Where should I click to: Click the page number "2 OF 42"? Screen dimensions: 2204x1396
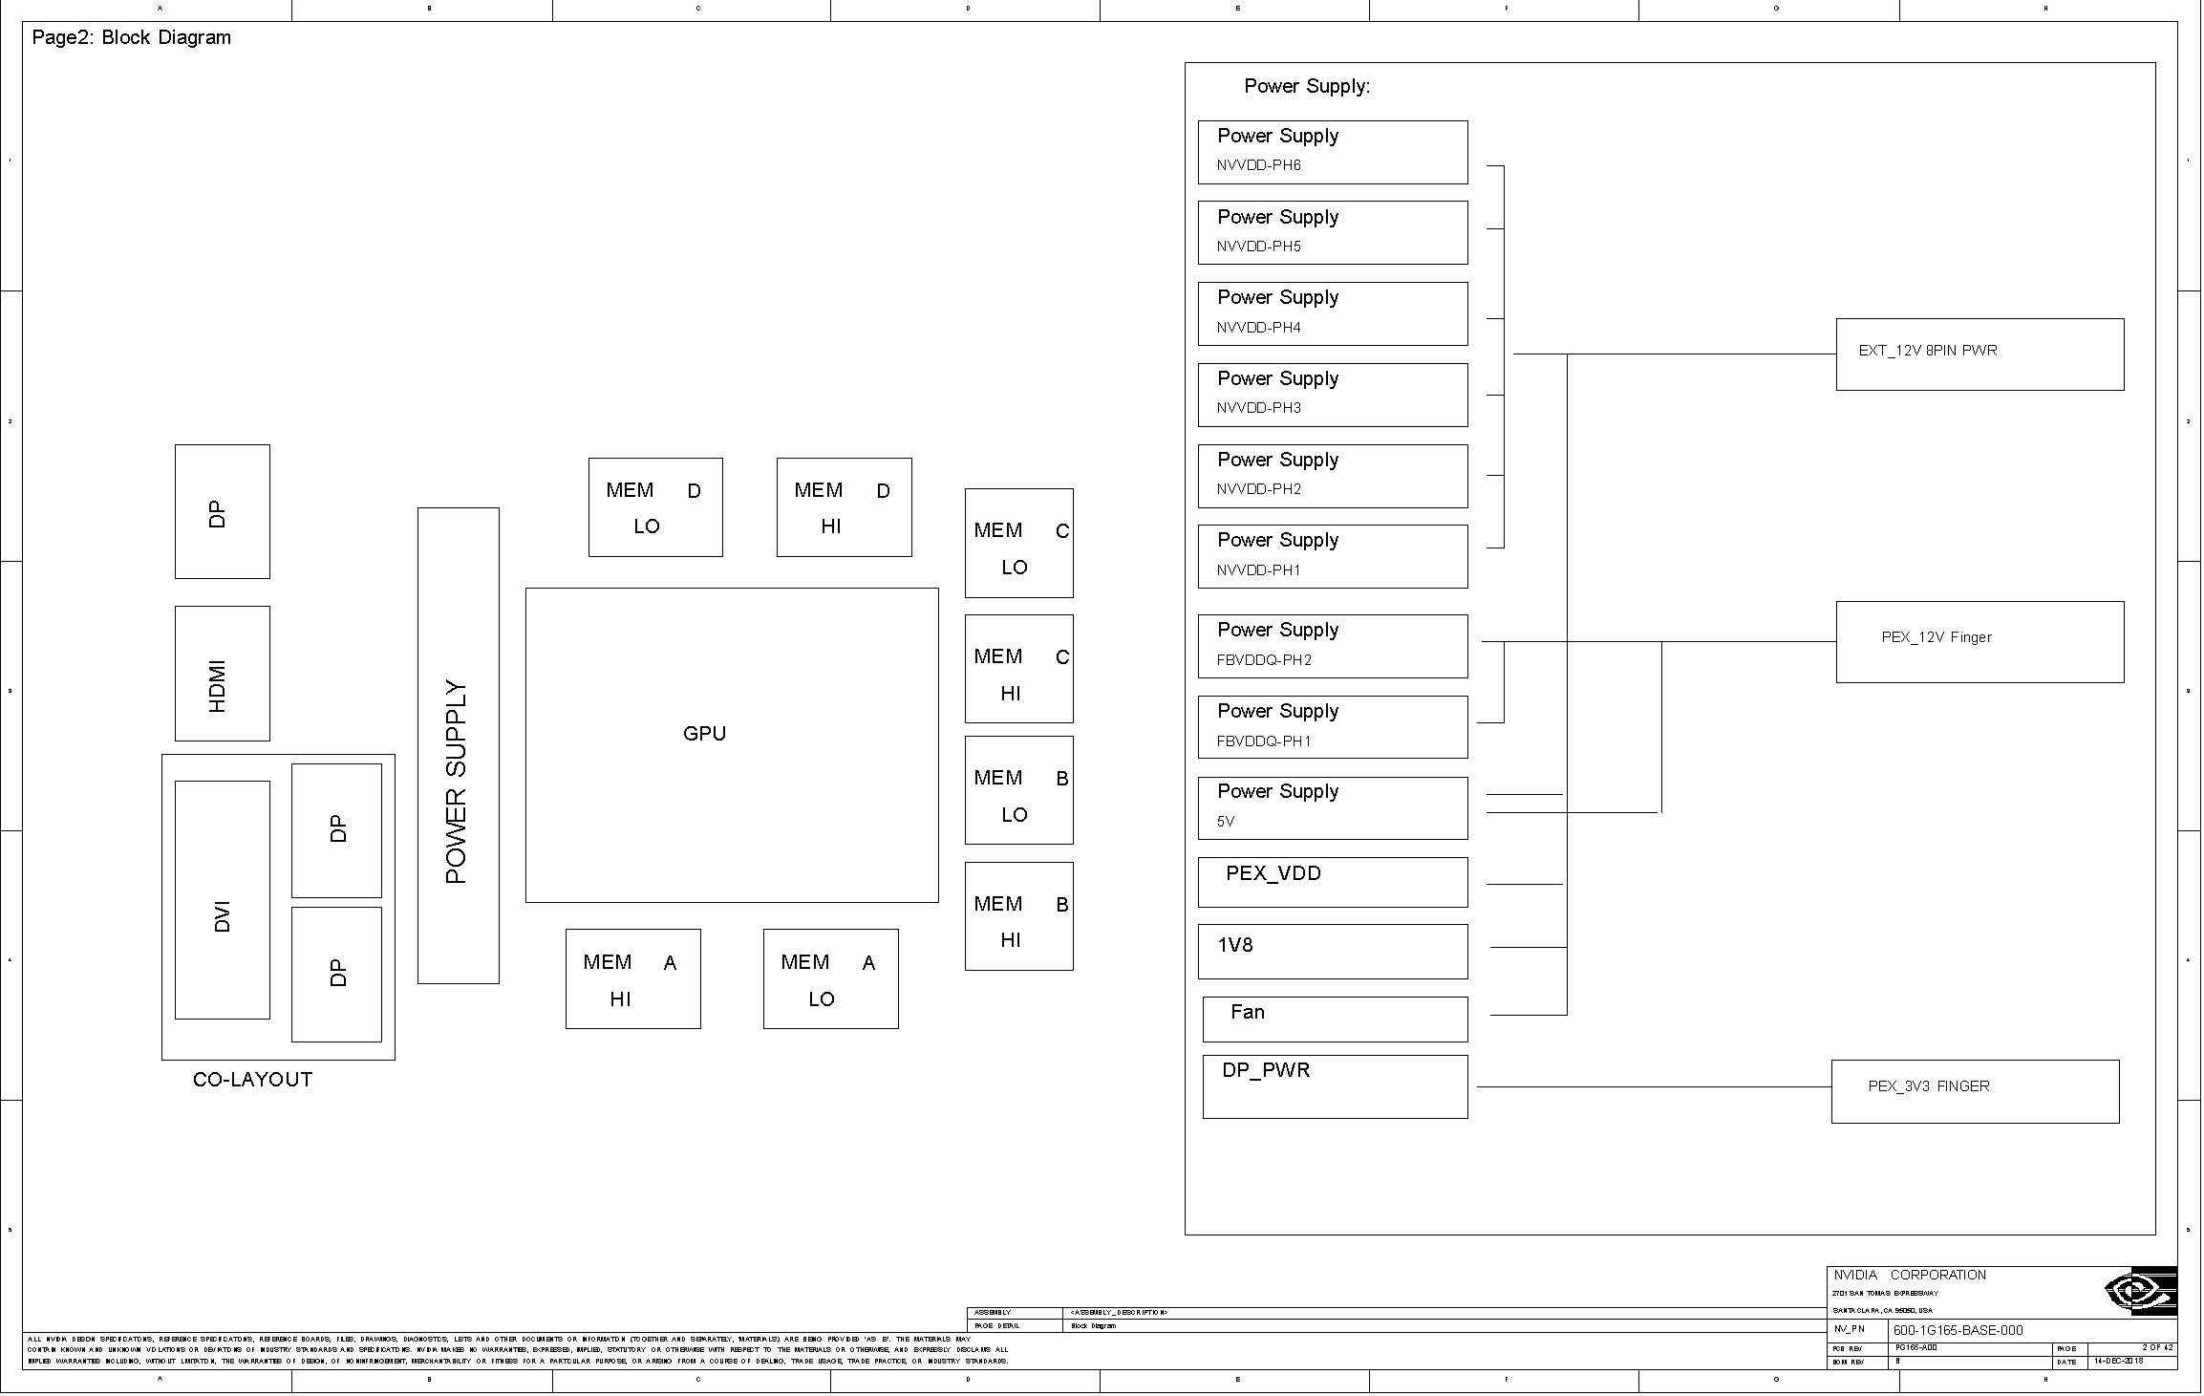click(x=2158, y=1348)
